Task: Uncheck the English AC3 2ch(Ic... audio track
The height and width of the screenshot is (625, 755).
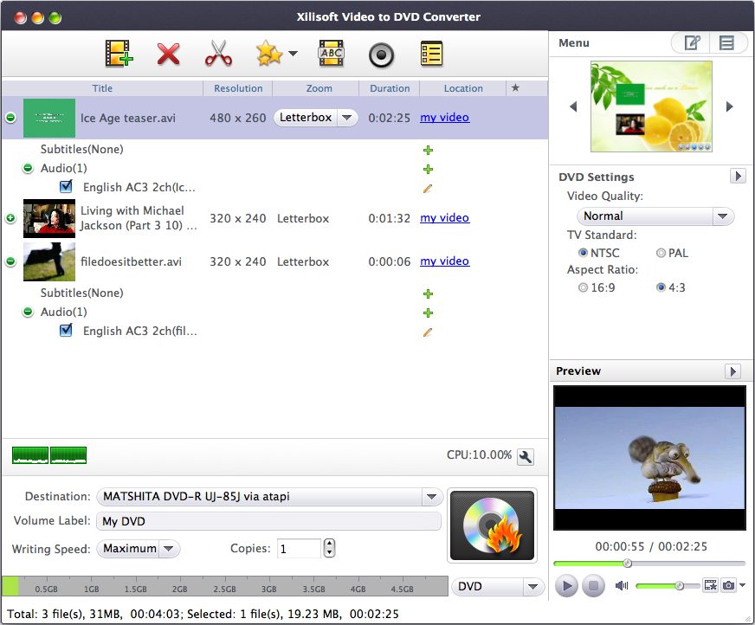Action: 66,187
